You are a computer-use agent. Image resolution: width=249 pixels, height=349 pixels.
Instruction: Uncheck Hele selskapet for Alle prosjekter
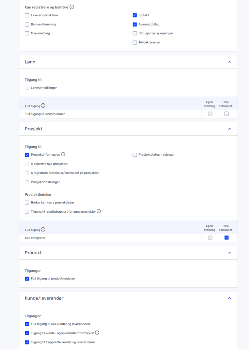[x=227, y=238]
